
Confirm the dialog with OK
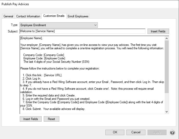[x=115, y=132]
